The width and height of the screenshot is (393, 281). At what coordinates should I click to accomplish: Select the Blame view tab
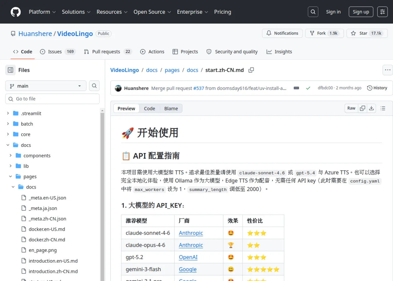click(x=171, y=108)
